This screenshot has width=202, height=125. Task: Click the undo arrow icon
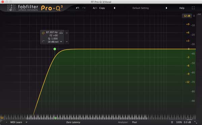coord(77,8)
